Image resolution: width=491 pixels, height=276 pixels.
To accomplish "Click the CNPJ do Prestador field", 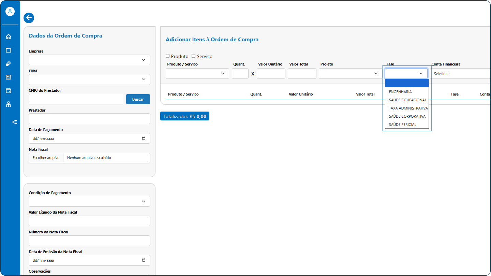I will tap(76, 99).
